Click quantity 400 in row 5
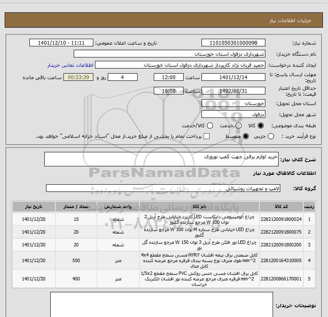This screenshot has width=328, height=317. point(76,279)
